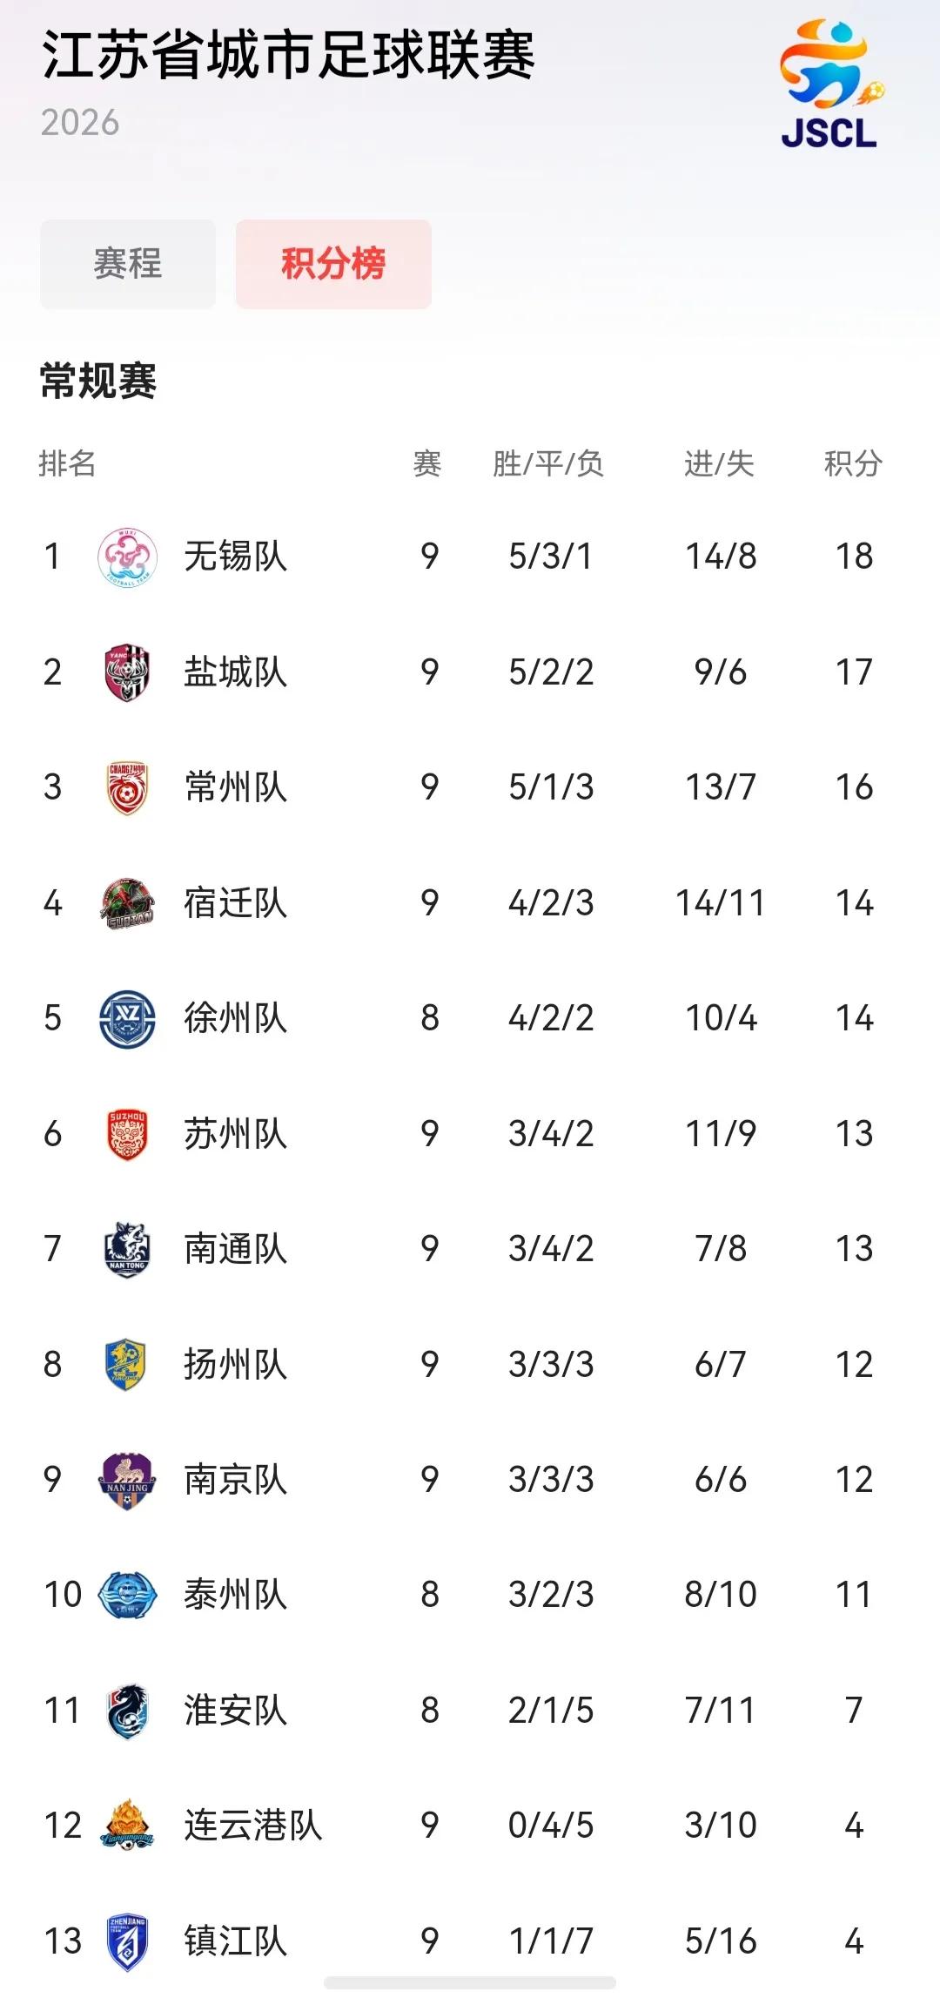Screen dimensions: 940x2005
Task: Tap the 盐城队 club crest
Action: (x=127, y=672)
